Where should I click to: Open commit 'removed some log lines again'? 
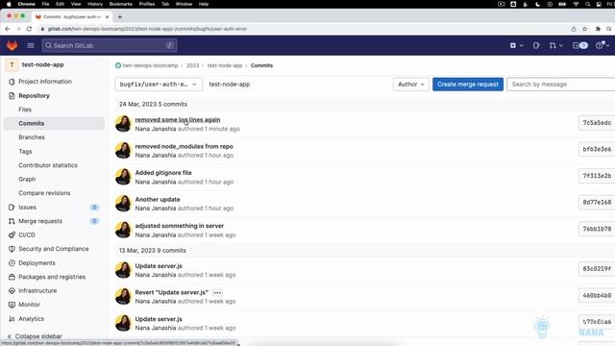pos(177,119)
